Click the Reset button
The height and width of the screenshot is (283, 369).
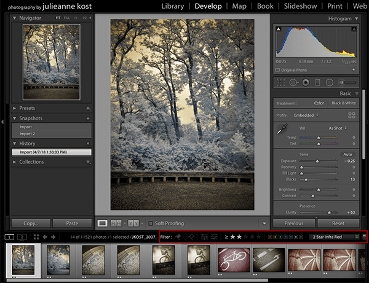(x=338, y=223)
